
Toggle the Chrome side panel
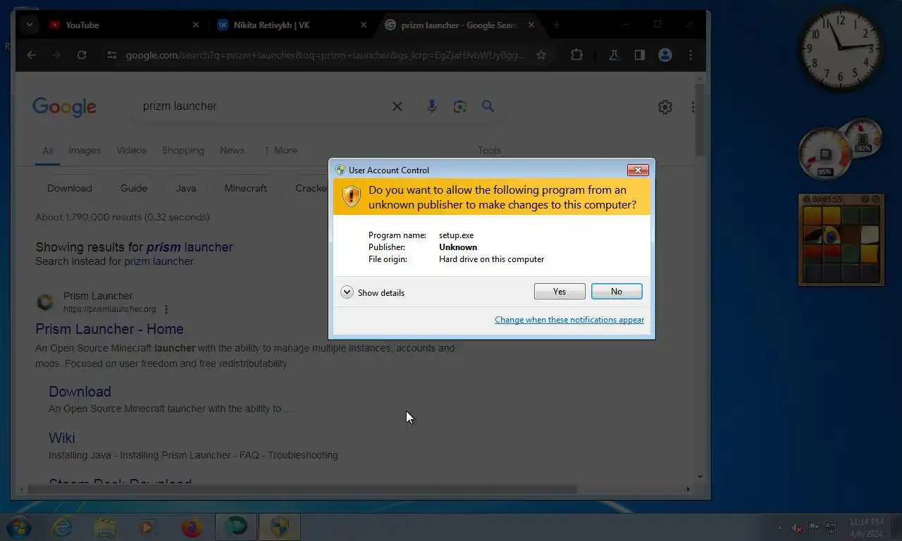click(639, 55)
